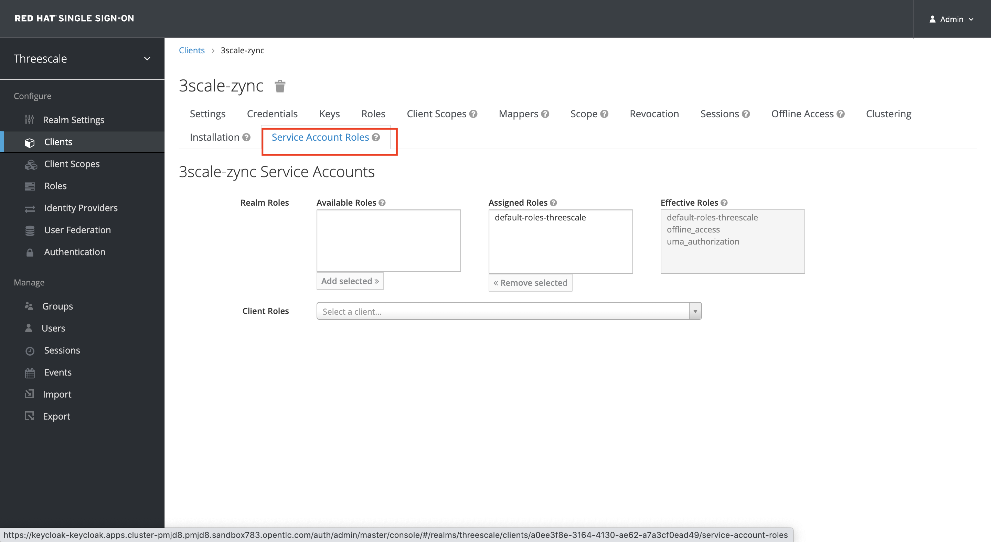Image resolution: width=991 pixels, height=542 pixels.
Task: Click the Authentication icon in sidebar
Action: tap(30, 252)
